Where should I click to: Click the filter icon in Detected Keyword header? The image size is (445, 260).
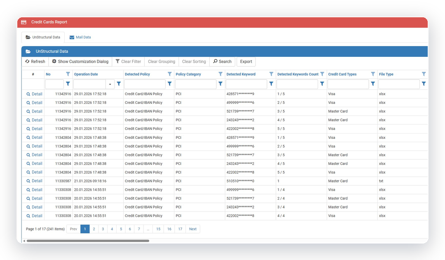click(271, 74)
